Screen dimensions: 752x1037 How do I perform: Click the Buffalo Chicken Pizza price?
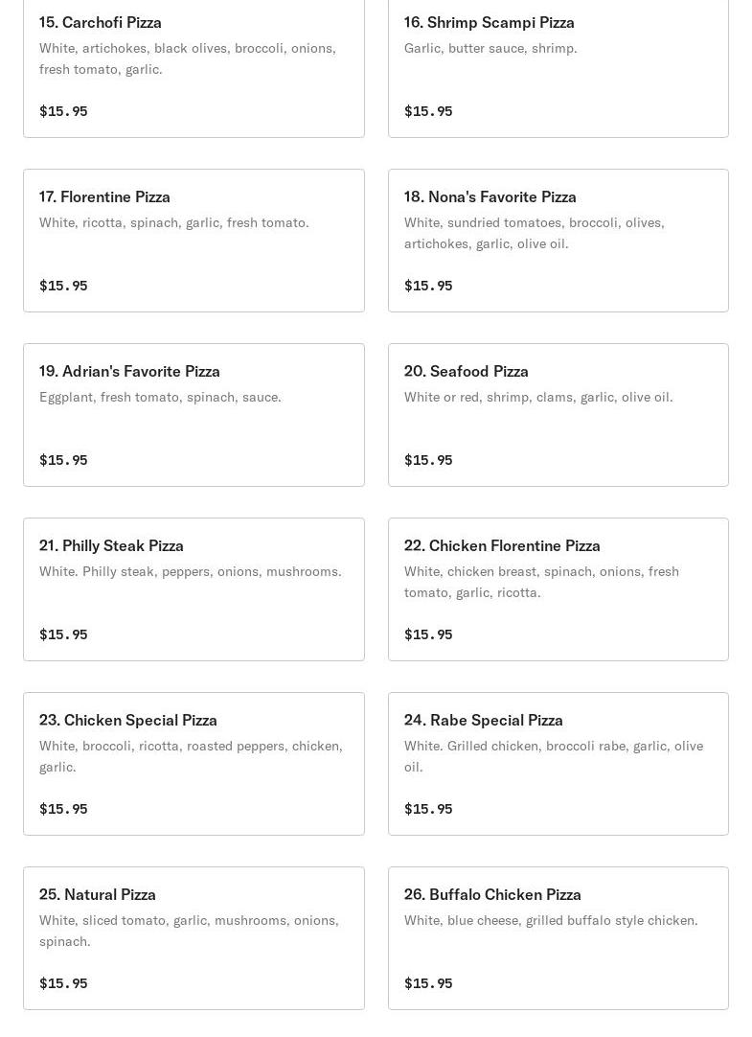click(x=428, y=983)
